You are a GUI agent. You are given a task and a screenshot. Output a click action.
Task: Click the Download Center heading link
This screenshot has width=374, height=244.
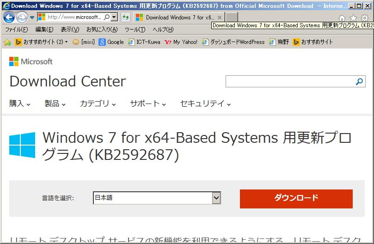(68, 81)
